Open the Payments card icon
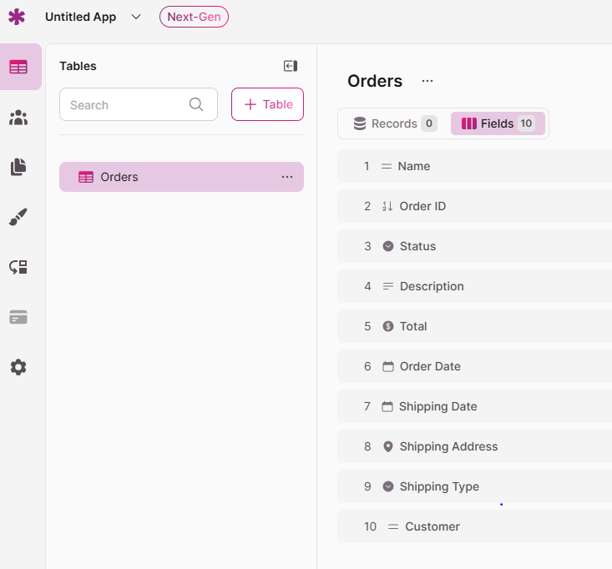612x569 pixels. pyautogui.click(x=18, y=317)
